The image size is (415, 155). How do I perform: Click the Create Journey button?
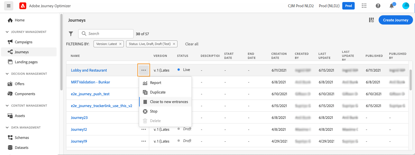(396, 20)
